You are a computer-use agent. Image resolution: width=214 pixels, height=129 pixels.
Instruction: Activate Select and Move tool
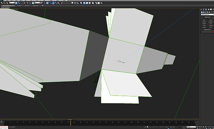27,3
